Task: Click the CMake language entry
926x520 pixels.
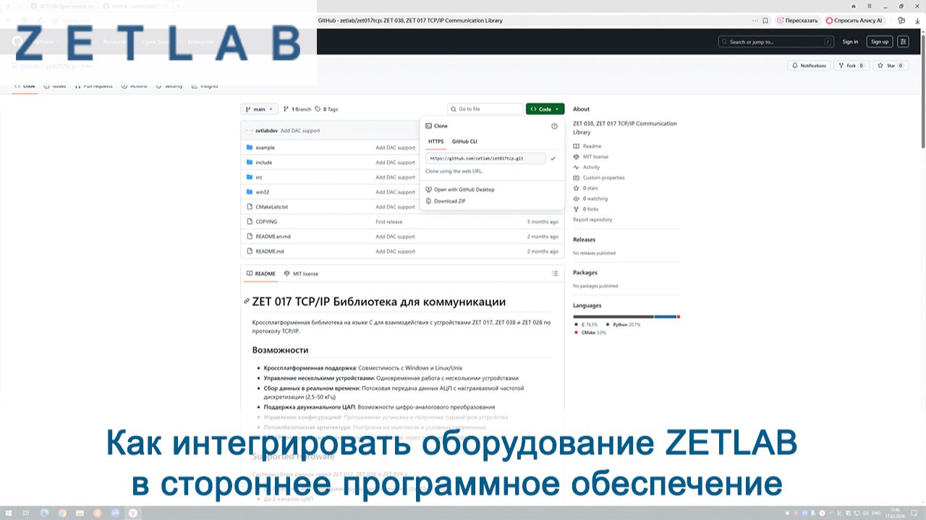Action: [x=590, y=332]
